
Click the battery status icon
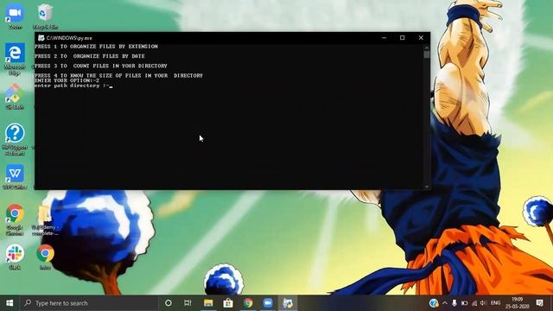pyautogui.click(x=465, y=303)
